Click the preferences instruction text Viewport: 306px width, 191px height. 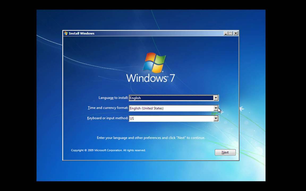tap(151, 138)
